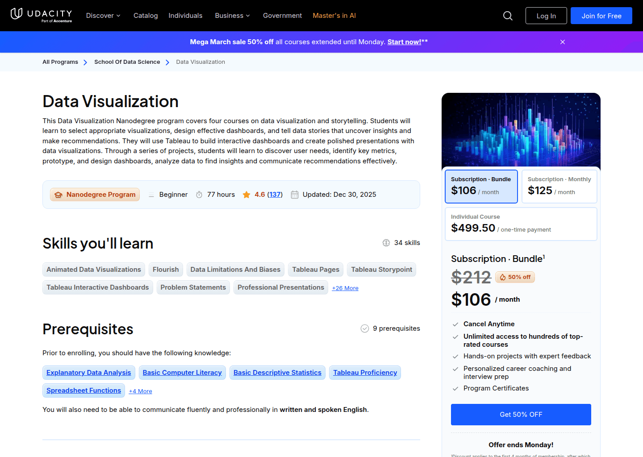Open the Catalog menu item
Image resolution: width=643 pixels, height=457 pixels.
click(x=146, y=15)
